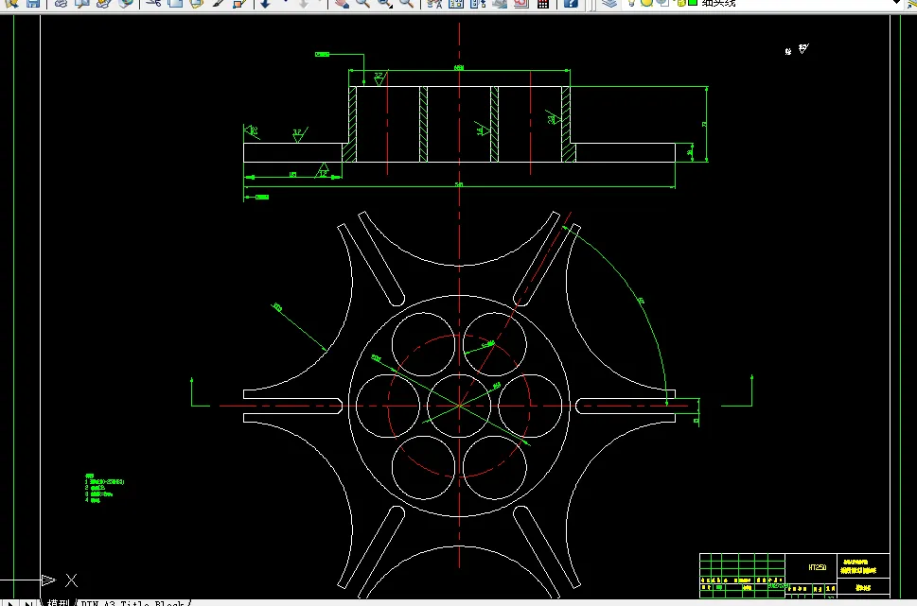Screen dimensions: 917x606
Task: Click the Save floppy disk icon
Action: pyautogui.click(x=33, y=3)
